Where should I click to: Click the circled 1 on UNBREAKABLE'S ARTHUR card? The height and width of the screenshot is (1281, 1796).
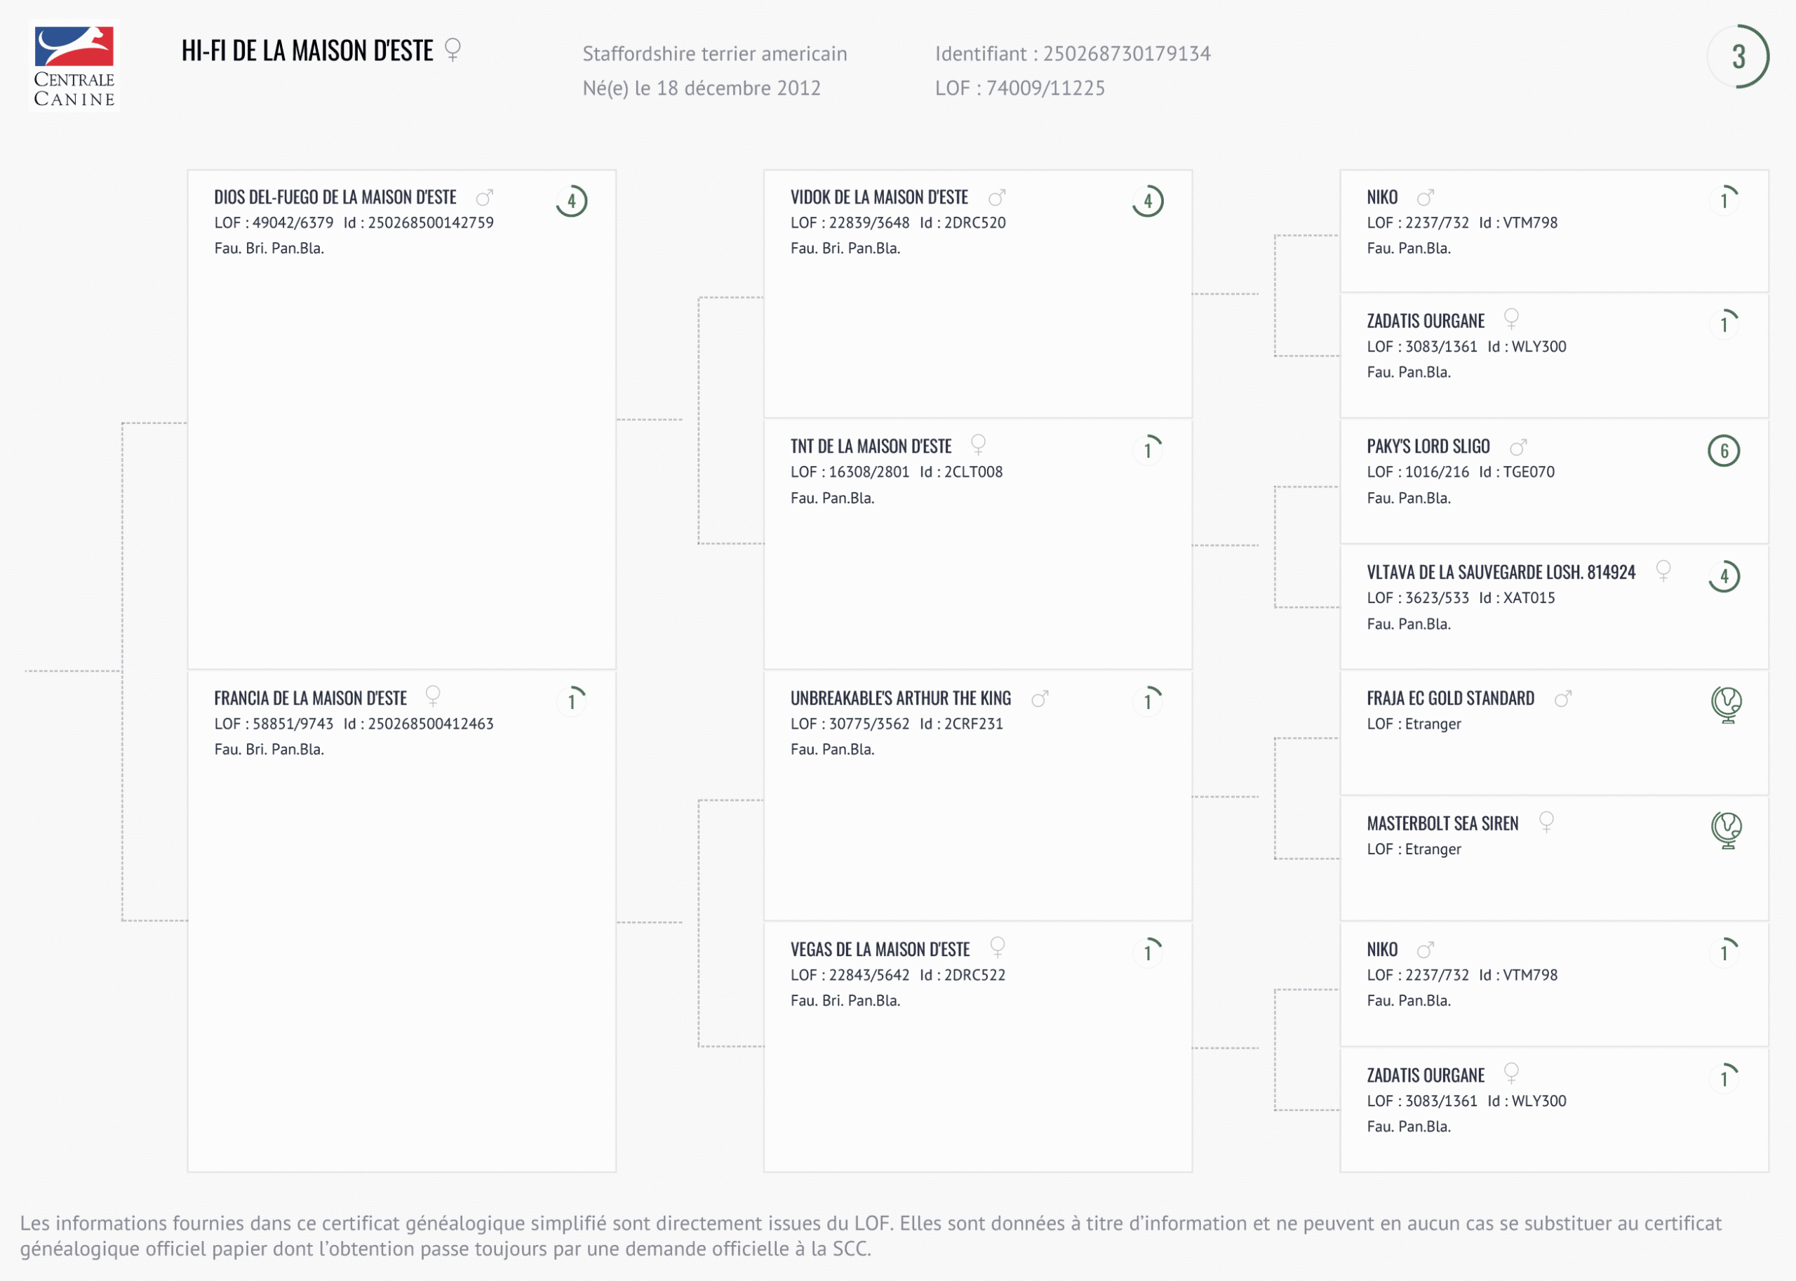[x=1148, y=701]
